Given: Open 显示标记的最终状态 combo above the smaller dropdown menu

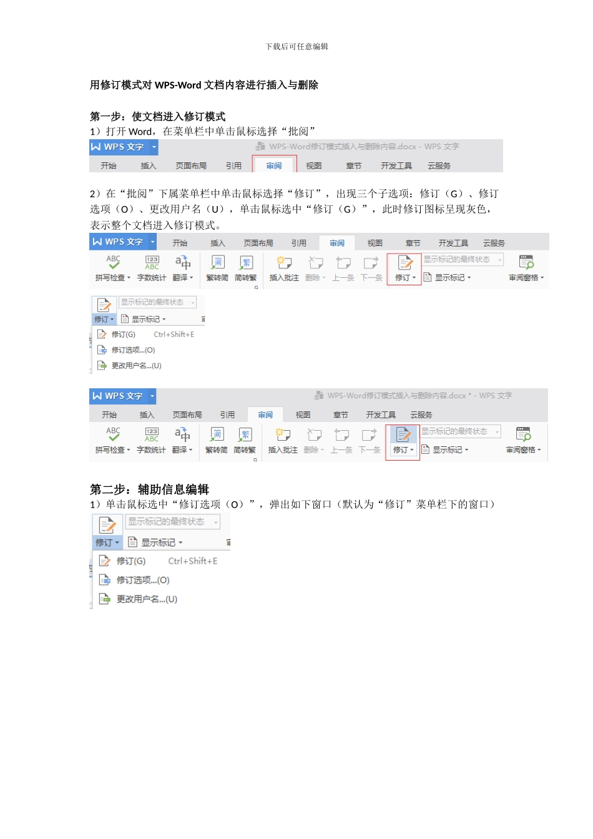Looking at the screenshot, I should [x=159, y=302].
